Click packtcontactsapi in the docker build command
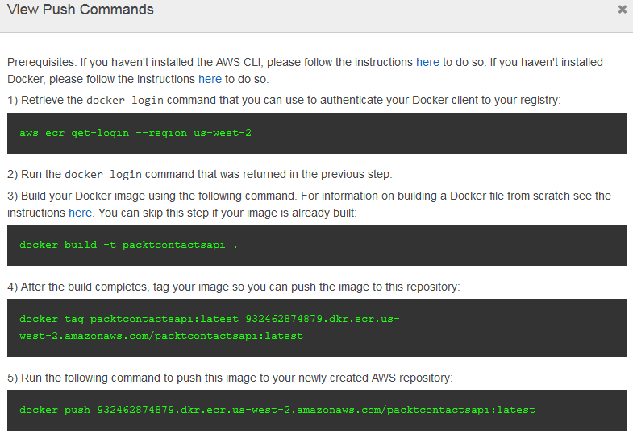 click(x=173, y=245)
